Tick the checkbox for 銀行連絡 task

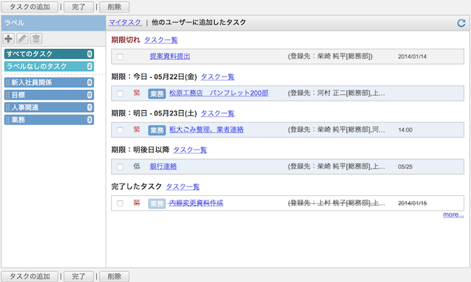coord(120,167)
